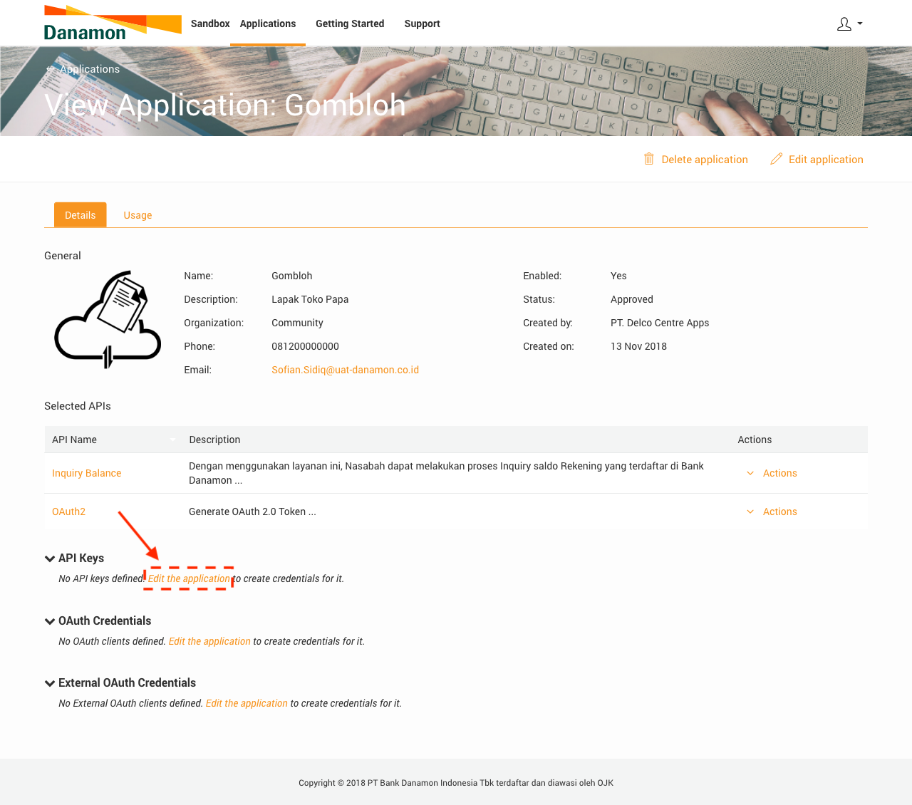912x805 pixels.
Task: Click the copyright footer text
Action: (x=456, y=783)
